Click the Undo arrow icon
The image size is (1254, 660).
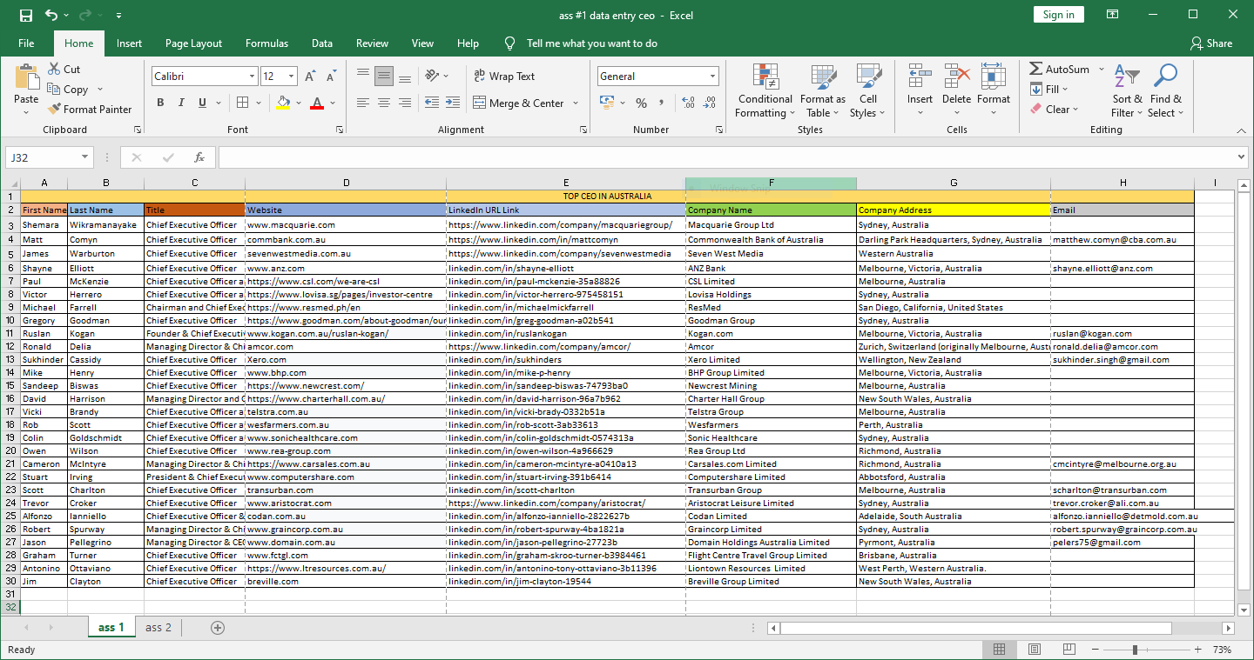pyautogui.click(x=51, y=15)
